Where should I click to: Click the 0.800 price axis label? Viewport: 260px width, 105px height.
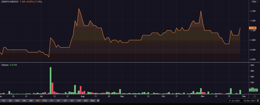[253, 59]
